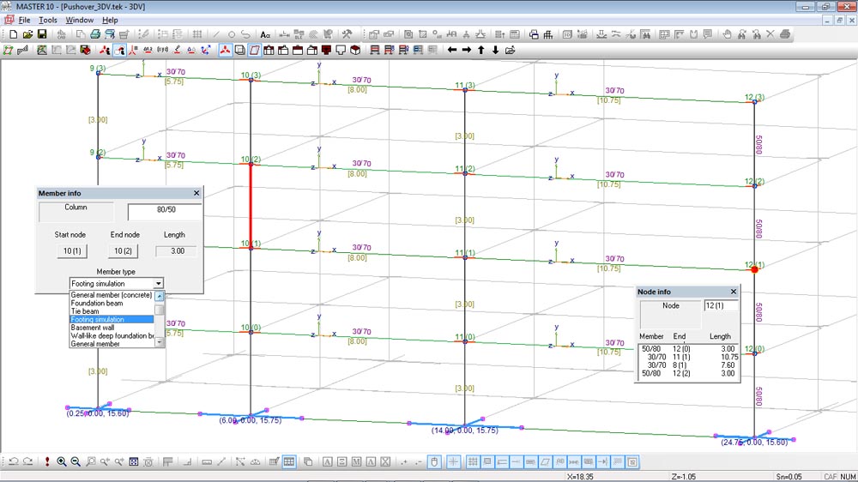Click the up arrow navigation icon

pos(481,51)
